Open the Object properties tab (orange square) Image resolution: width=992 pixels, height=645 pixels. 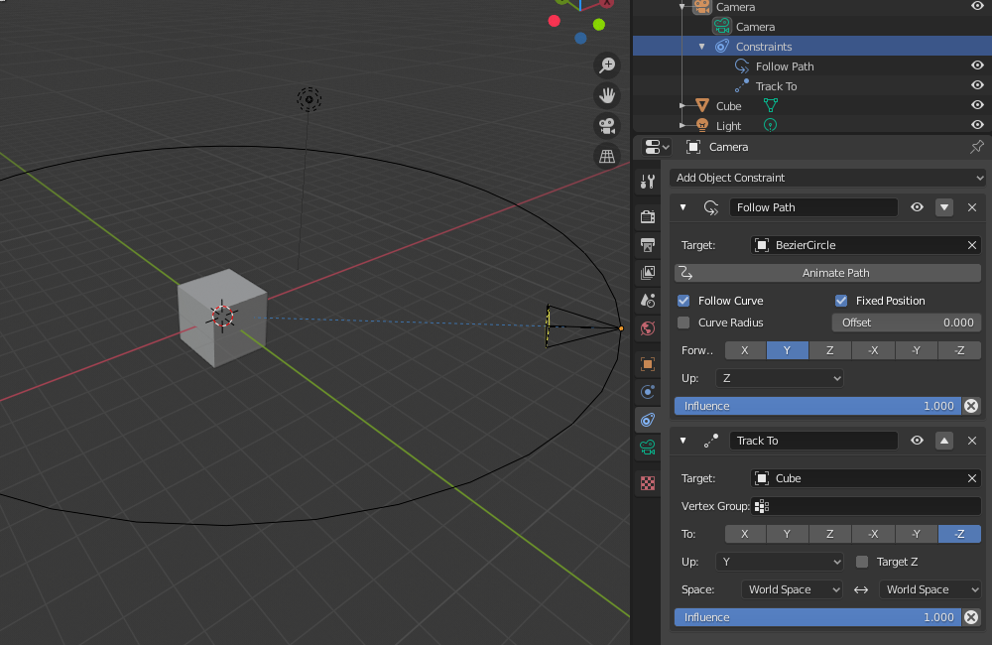(x=647, y=364)
